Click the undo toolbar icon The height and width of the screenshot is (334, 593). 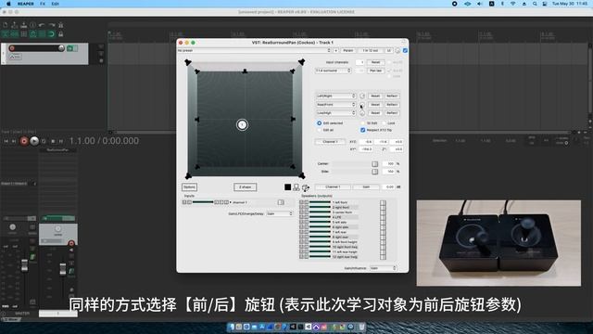(x=42, y=25)
